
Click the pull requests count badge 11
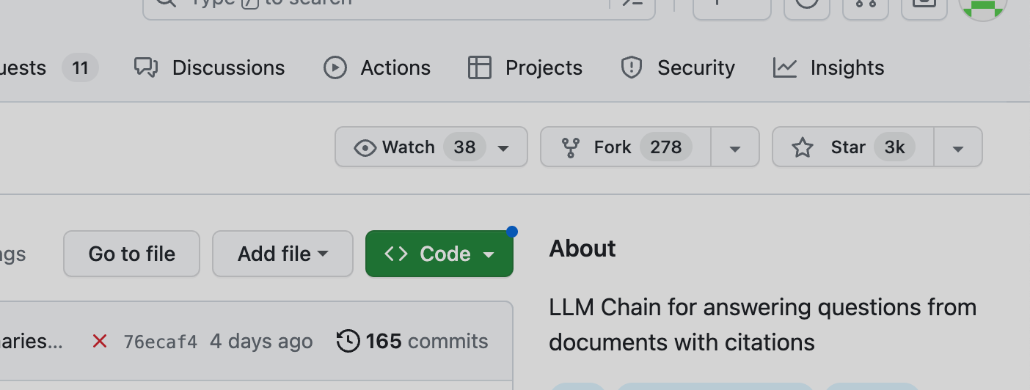tap(80, 68)
